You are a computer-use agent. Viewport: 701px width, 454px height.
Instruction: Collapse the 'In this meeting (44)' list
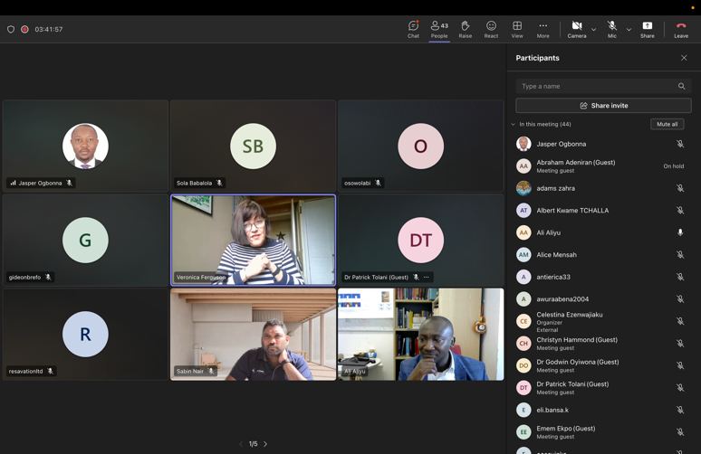click(513, 124)
